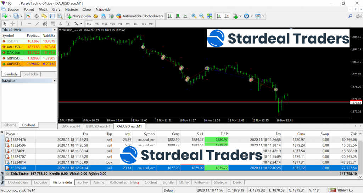Select the GBPUSD row in Market Watch
The image size is (363, 193).
click(x=29, y=58)
